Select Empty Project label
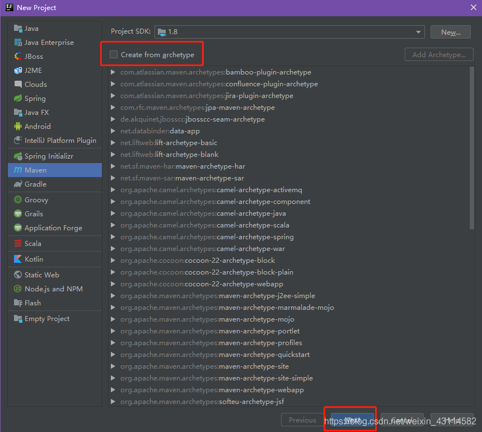The image size is (482, 432). coord(47,319)
